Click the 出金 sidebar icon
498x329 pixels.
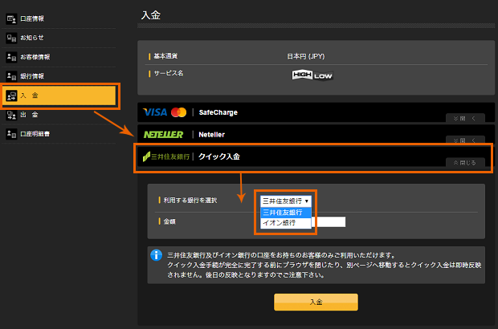(11, 115)
